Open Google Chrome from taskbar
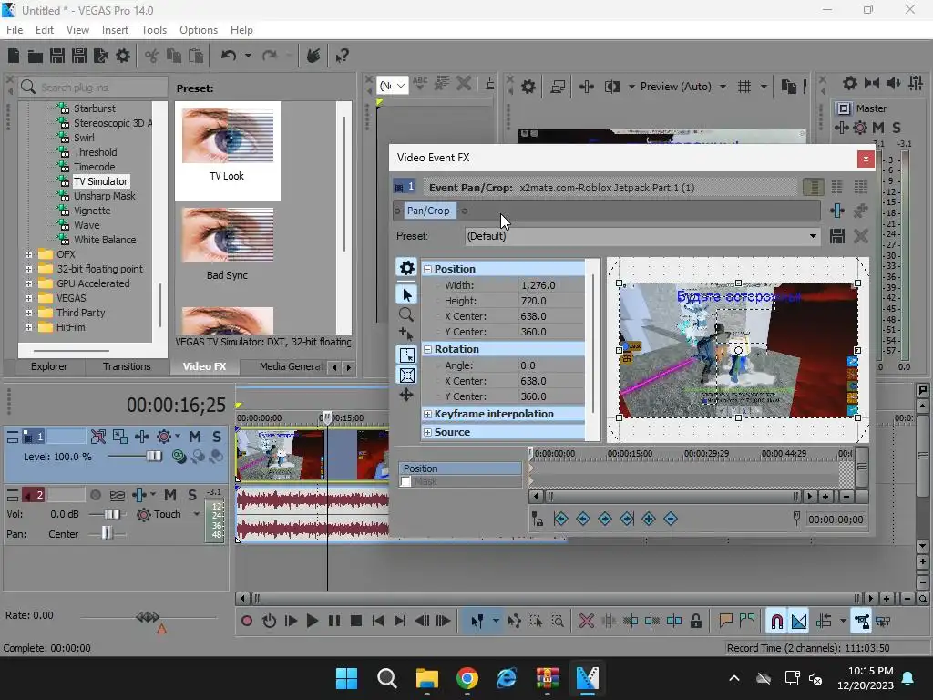Screen dimensions: 933x700 (x=467, y=678)
